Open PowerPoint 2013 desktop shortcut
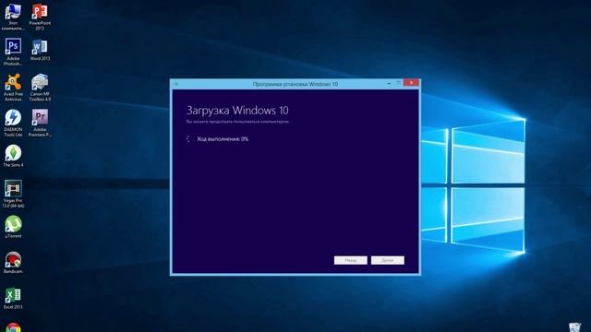Image resolution: width=591 pixels, height=332 pixels. 40,16
